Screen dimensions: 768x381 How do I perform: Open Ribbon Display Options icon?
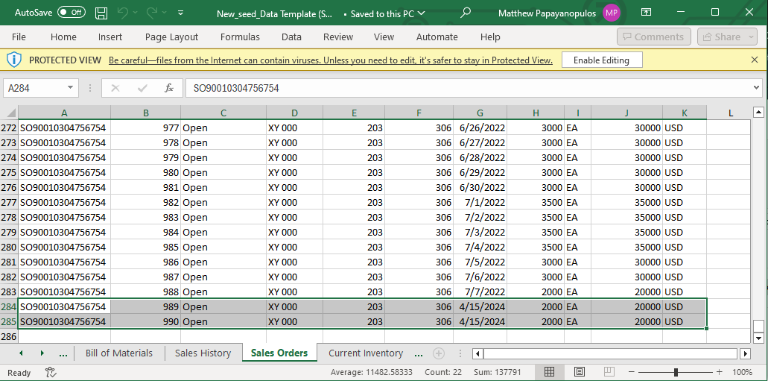[646, 13]
